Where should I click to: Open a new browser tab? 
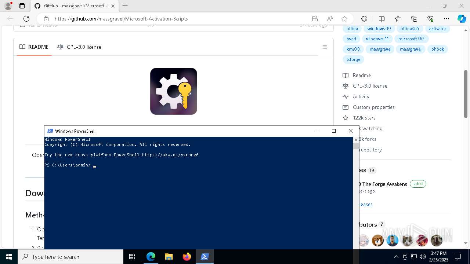click(125, 6)
